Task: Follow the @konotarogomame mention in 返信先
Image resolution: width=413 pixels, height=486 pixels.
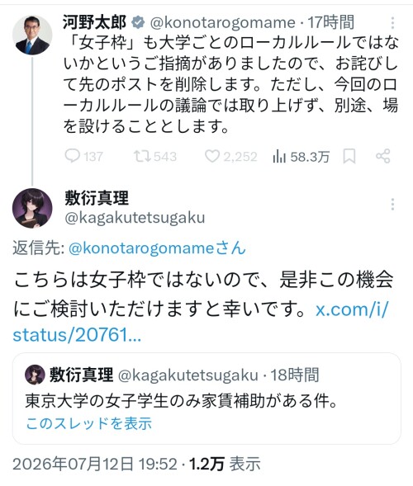Action: click(157, 248)
